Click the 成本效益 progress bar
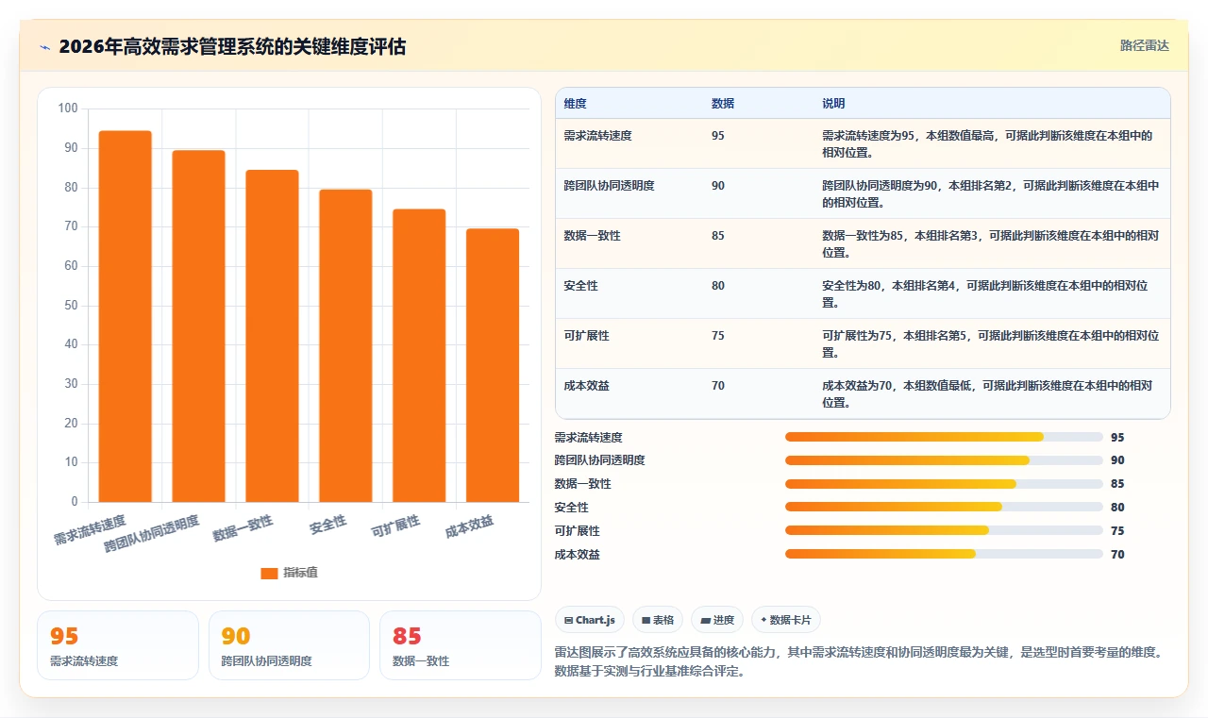 tap(944, 554)
